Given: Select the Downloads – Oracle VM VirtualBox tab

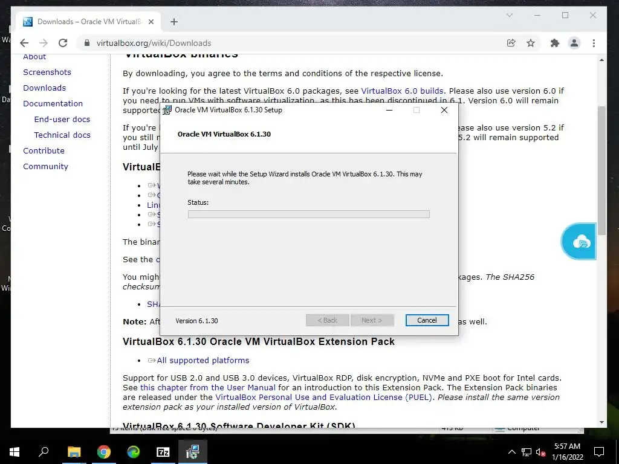Looking at the screenshot, I should click(88, 22).
